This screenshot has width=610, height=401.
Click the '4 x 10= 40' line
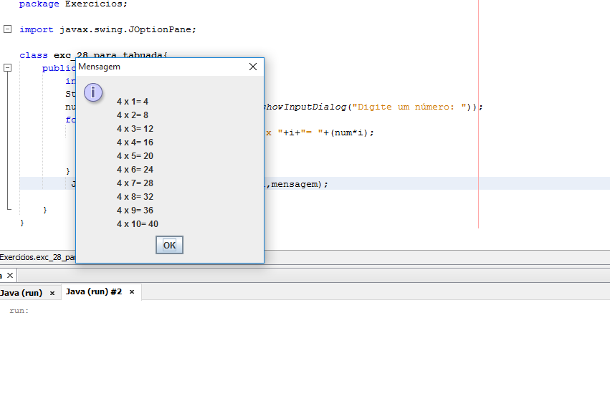pyautogui.click(x=138, y=224)
